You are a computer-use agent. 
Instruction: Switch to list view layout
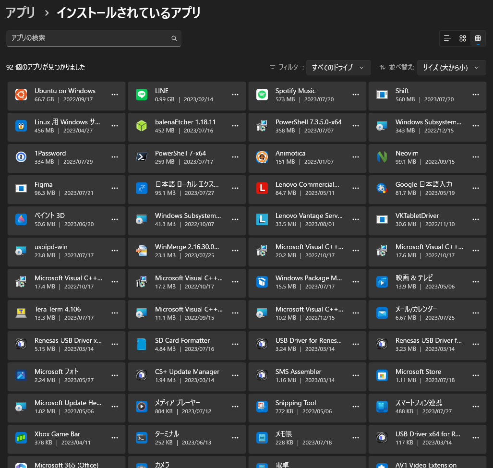[x=447, y=38]
